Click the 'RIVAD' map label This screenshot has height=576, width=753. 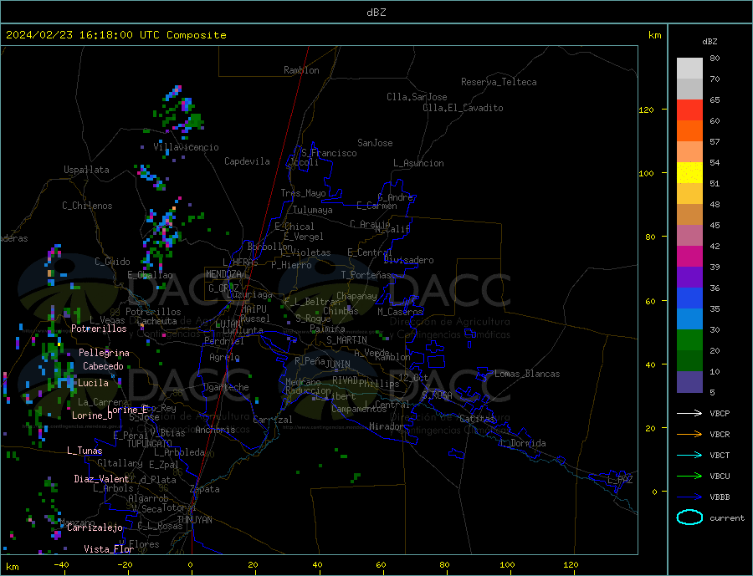click(x=346, y=380)
